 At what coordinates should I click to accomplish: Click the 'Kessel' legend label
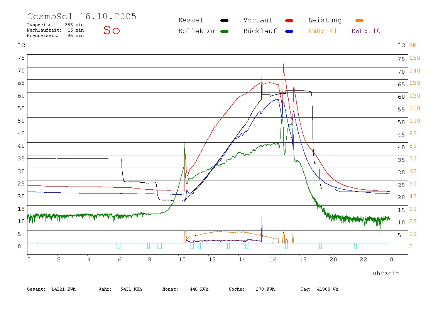click(x=191, y=20)
